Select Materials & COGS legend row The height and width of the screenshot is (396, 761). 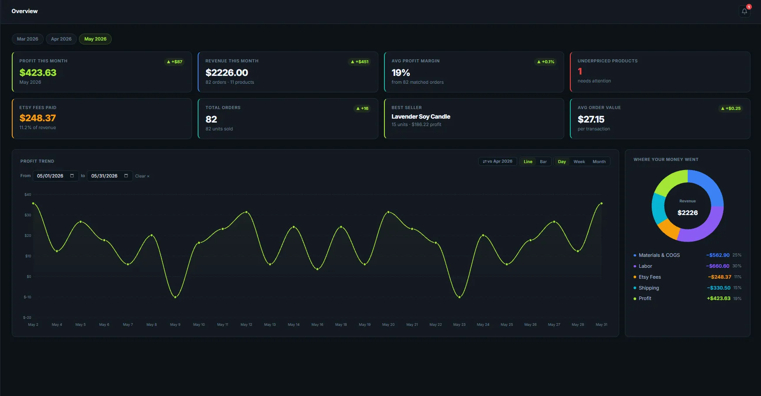coord(687,255)
